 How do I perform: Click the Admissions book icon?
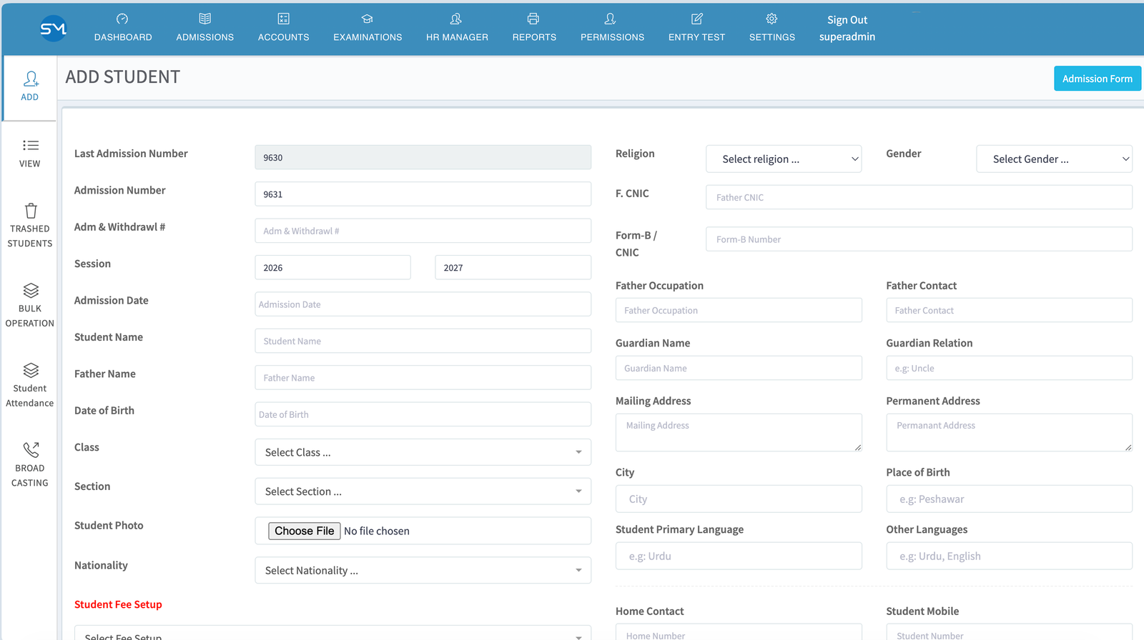click(x=205, y=19)
